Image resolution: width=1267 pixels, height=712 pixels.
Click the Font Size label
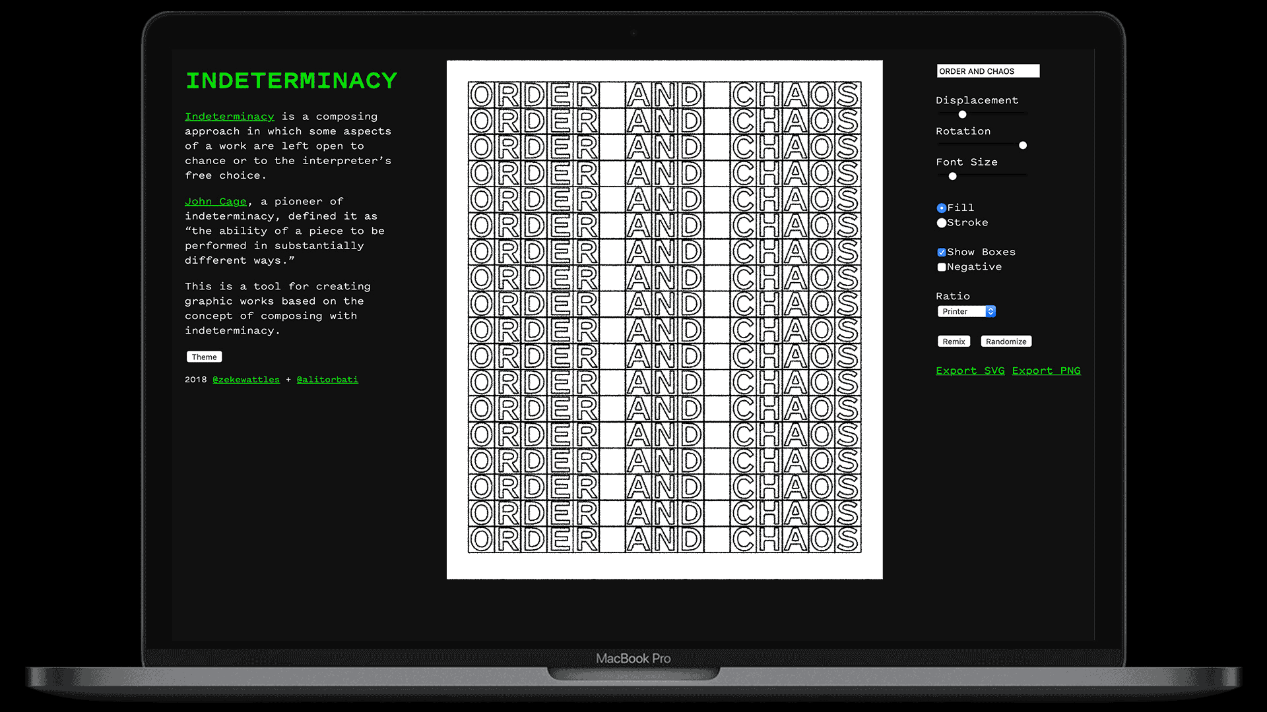(966, 162)
